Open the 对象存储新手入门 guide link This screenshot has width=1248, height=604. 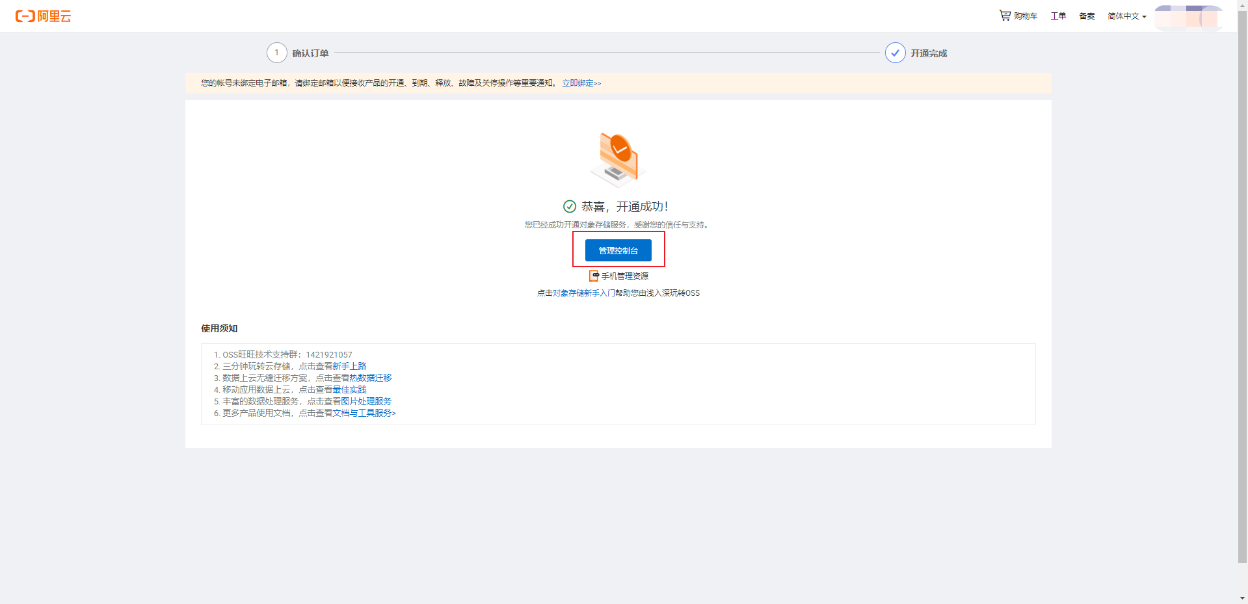click(x=585, y=293)
